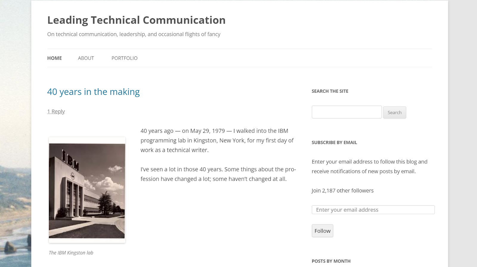Viewport: 477px width, 267px height.
Task: Click inside the site search text box
Action: click(346, 112)
